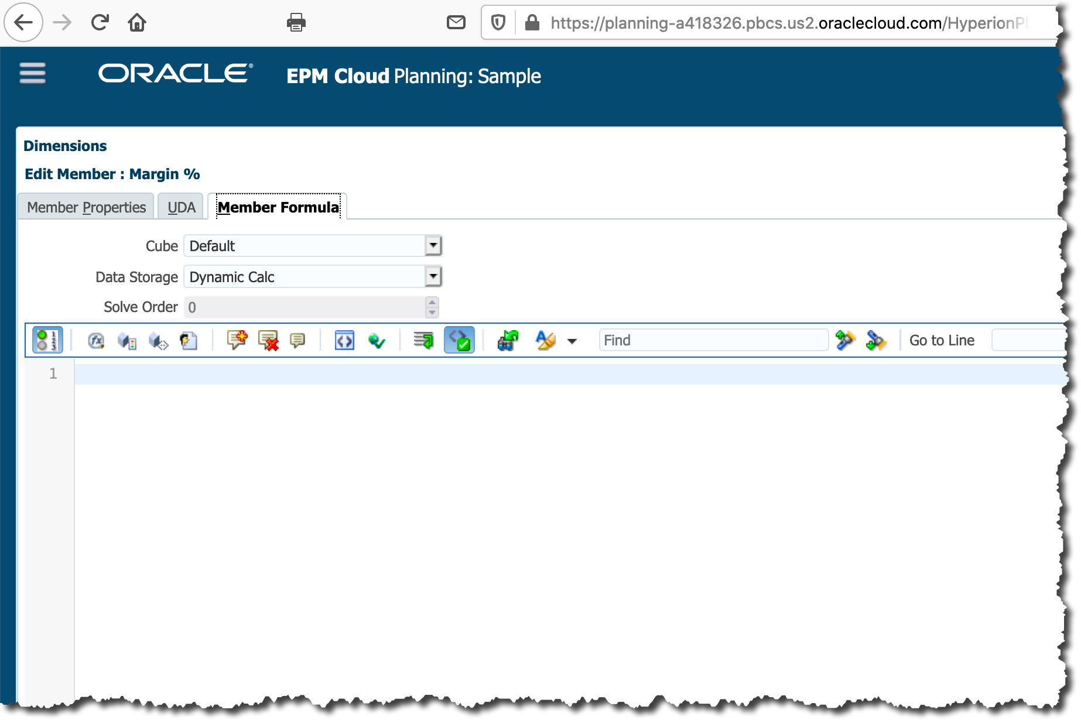Click the padlock site security icon
This screenshot has width=1081, height=720.
532,23
